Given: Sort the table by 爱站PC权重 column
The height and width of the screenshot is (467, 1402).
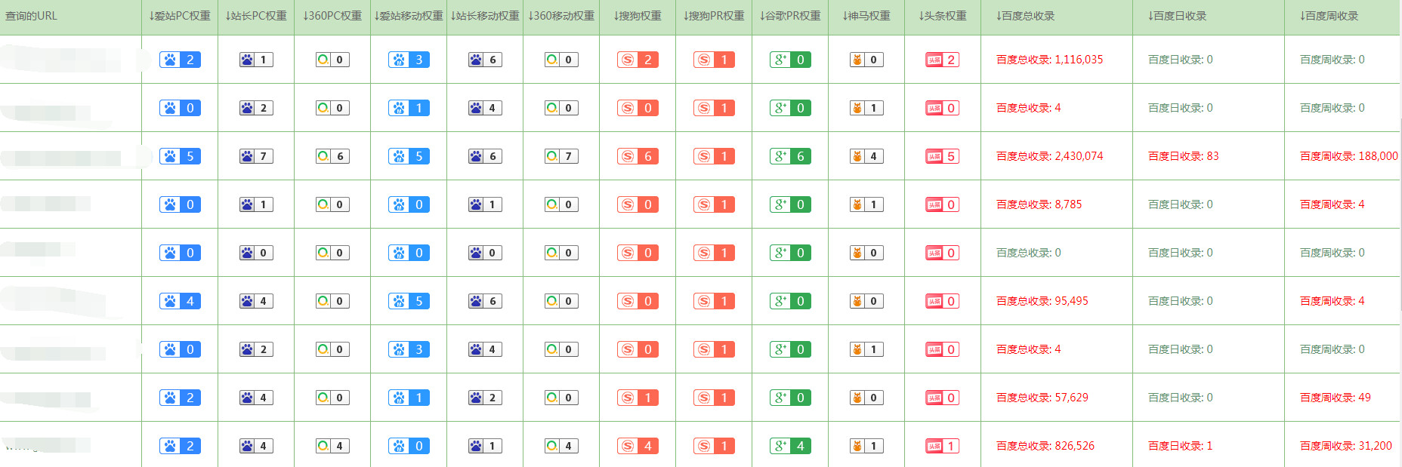Looking at the screenshot, I should [180, 16].
